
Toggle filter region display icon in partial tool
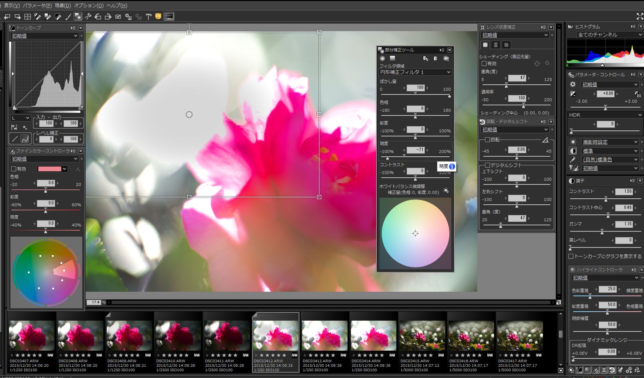coord(446,58)
